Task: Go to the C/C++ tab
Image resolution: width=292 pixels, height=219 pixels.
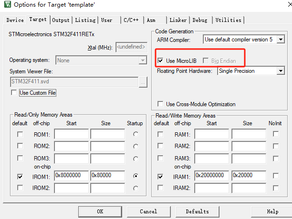Action: tap(132, 20)
